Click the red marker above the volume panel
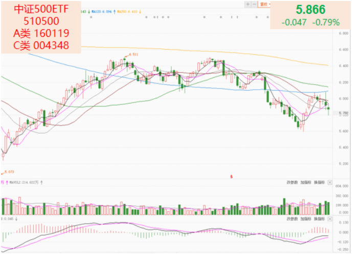 (x=232, y=177)
